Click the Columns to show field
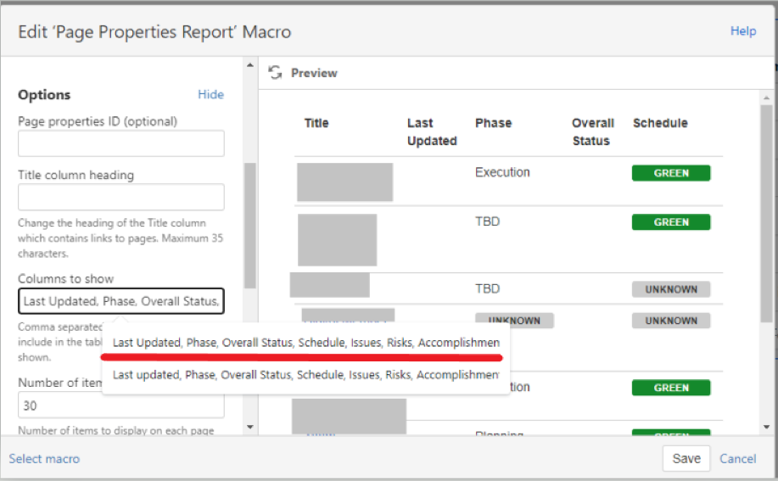The height and width of the screenshot is (481, 778). [x=121, y=301]
